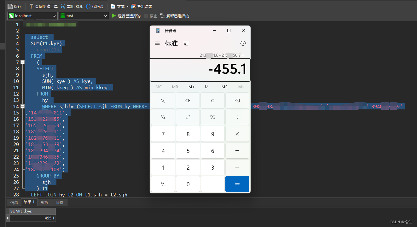Open the dropdown arrow next to 文本

[x=128, y=6]
